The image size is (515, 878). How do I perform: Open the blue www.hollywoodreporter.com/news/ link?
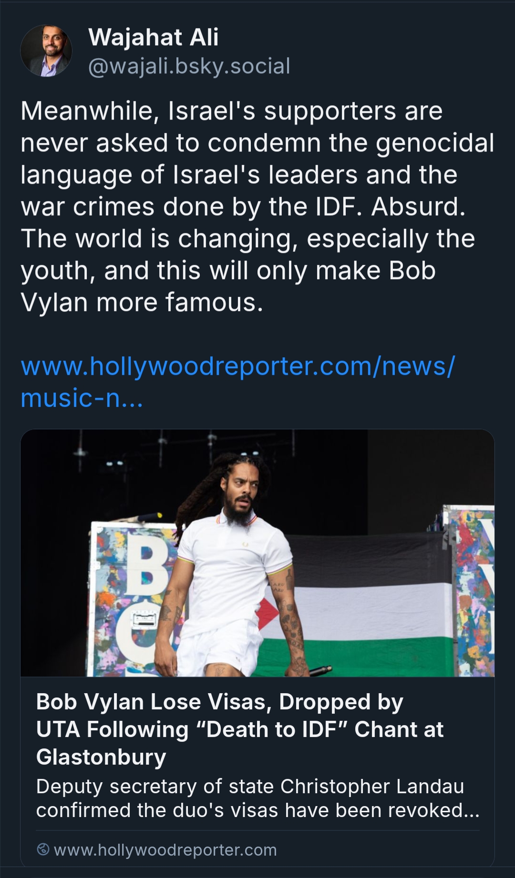click(237, 366)
